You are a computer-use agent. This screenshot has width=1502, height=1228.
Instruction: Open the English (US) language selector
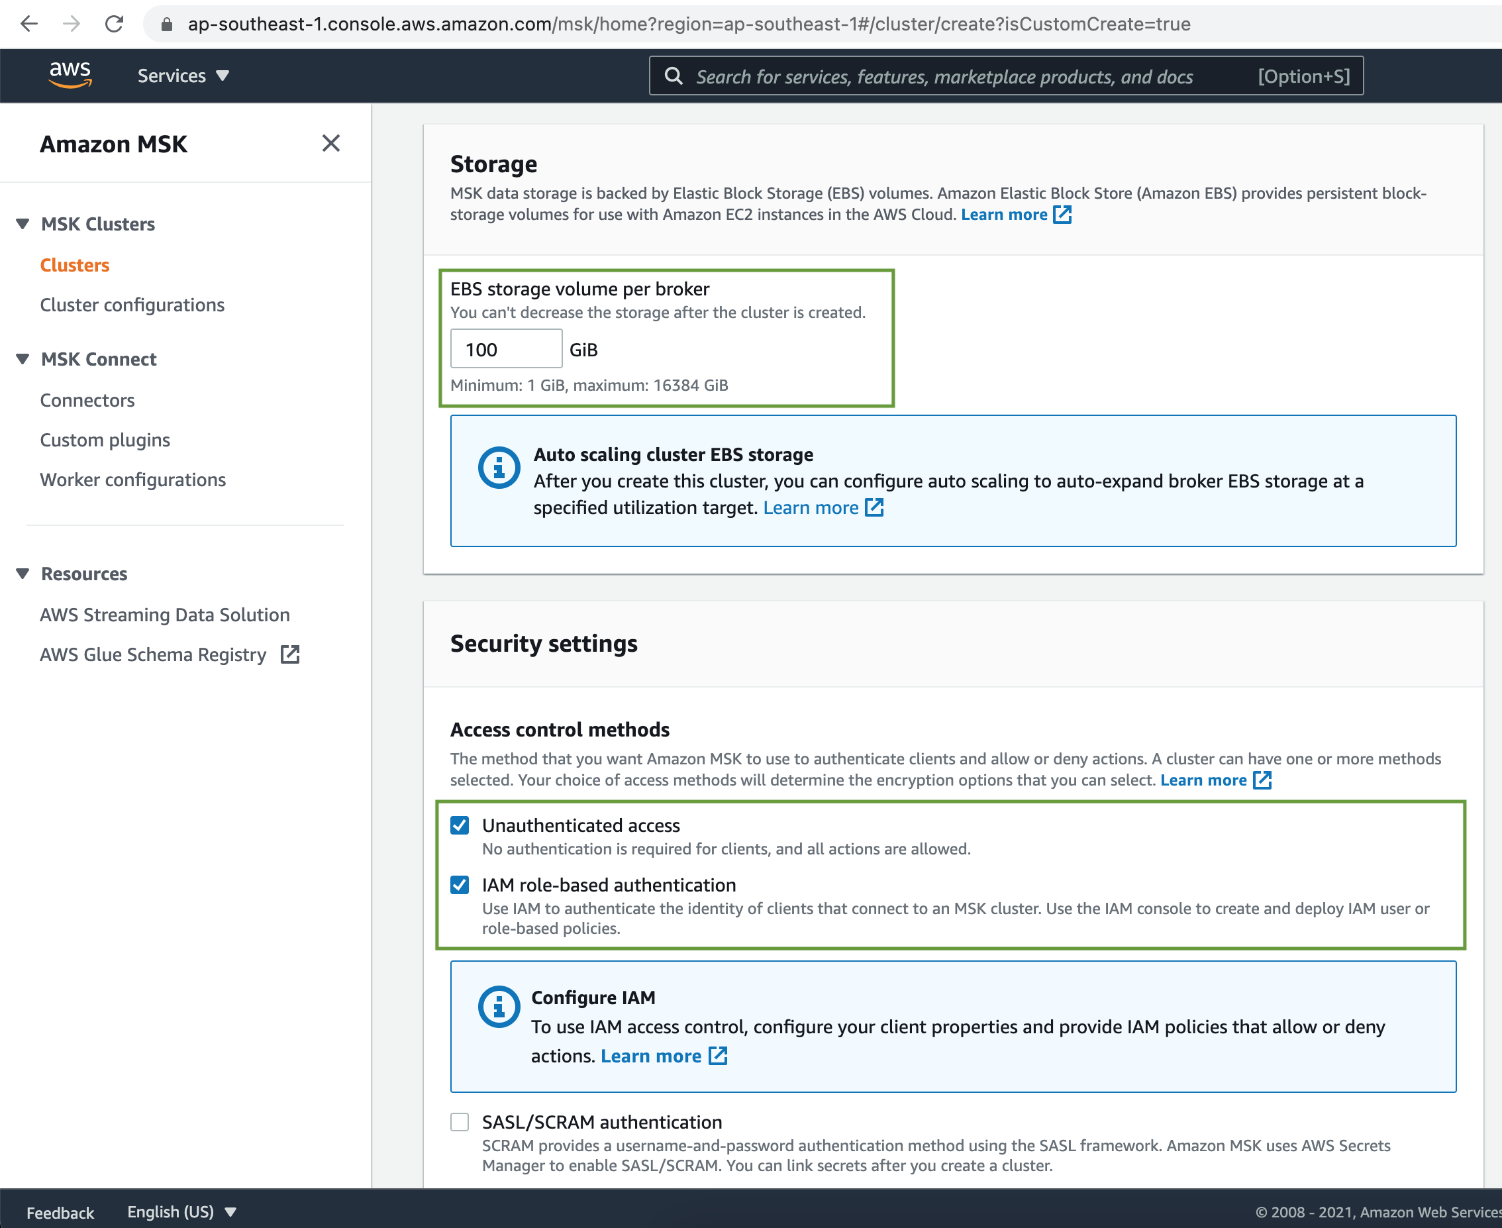click(181, 1211)
